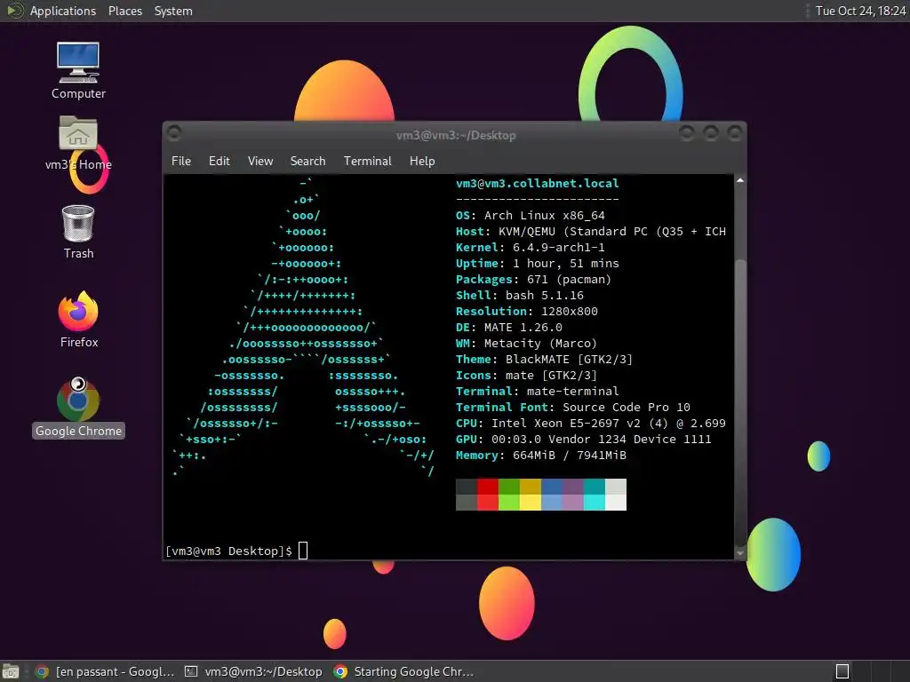The image size is (910, 682).
Task: Open the terminal Edit menu
Action: click(219, 162)
